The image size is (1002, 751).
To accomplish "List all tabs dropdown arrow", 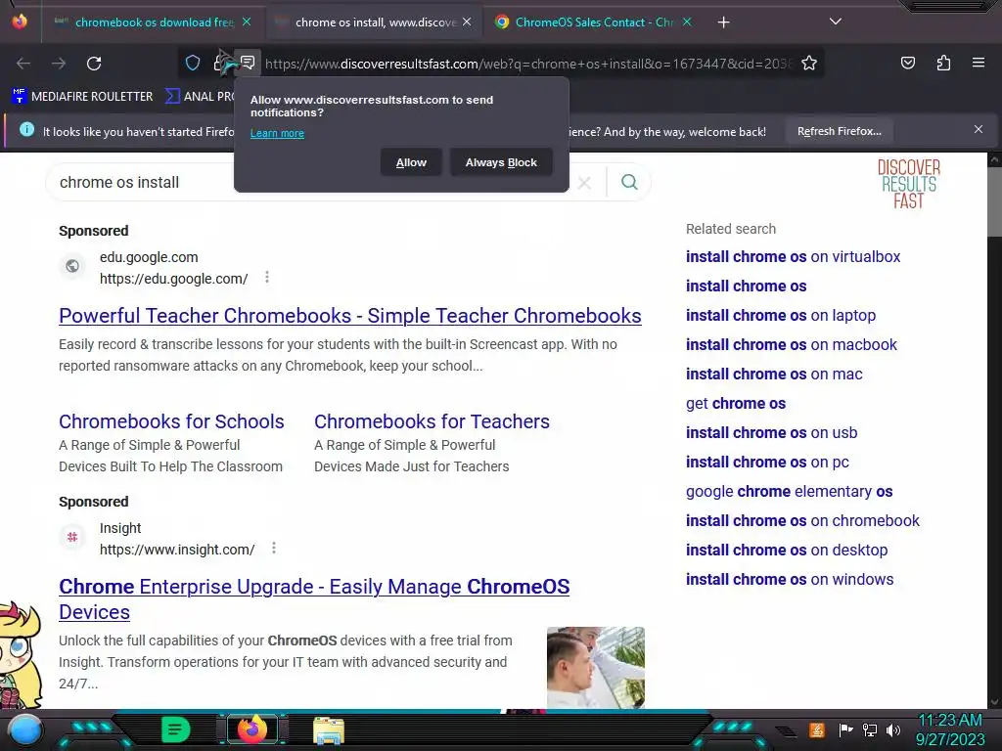I will click(835, 22).
